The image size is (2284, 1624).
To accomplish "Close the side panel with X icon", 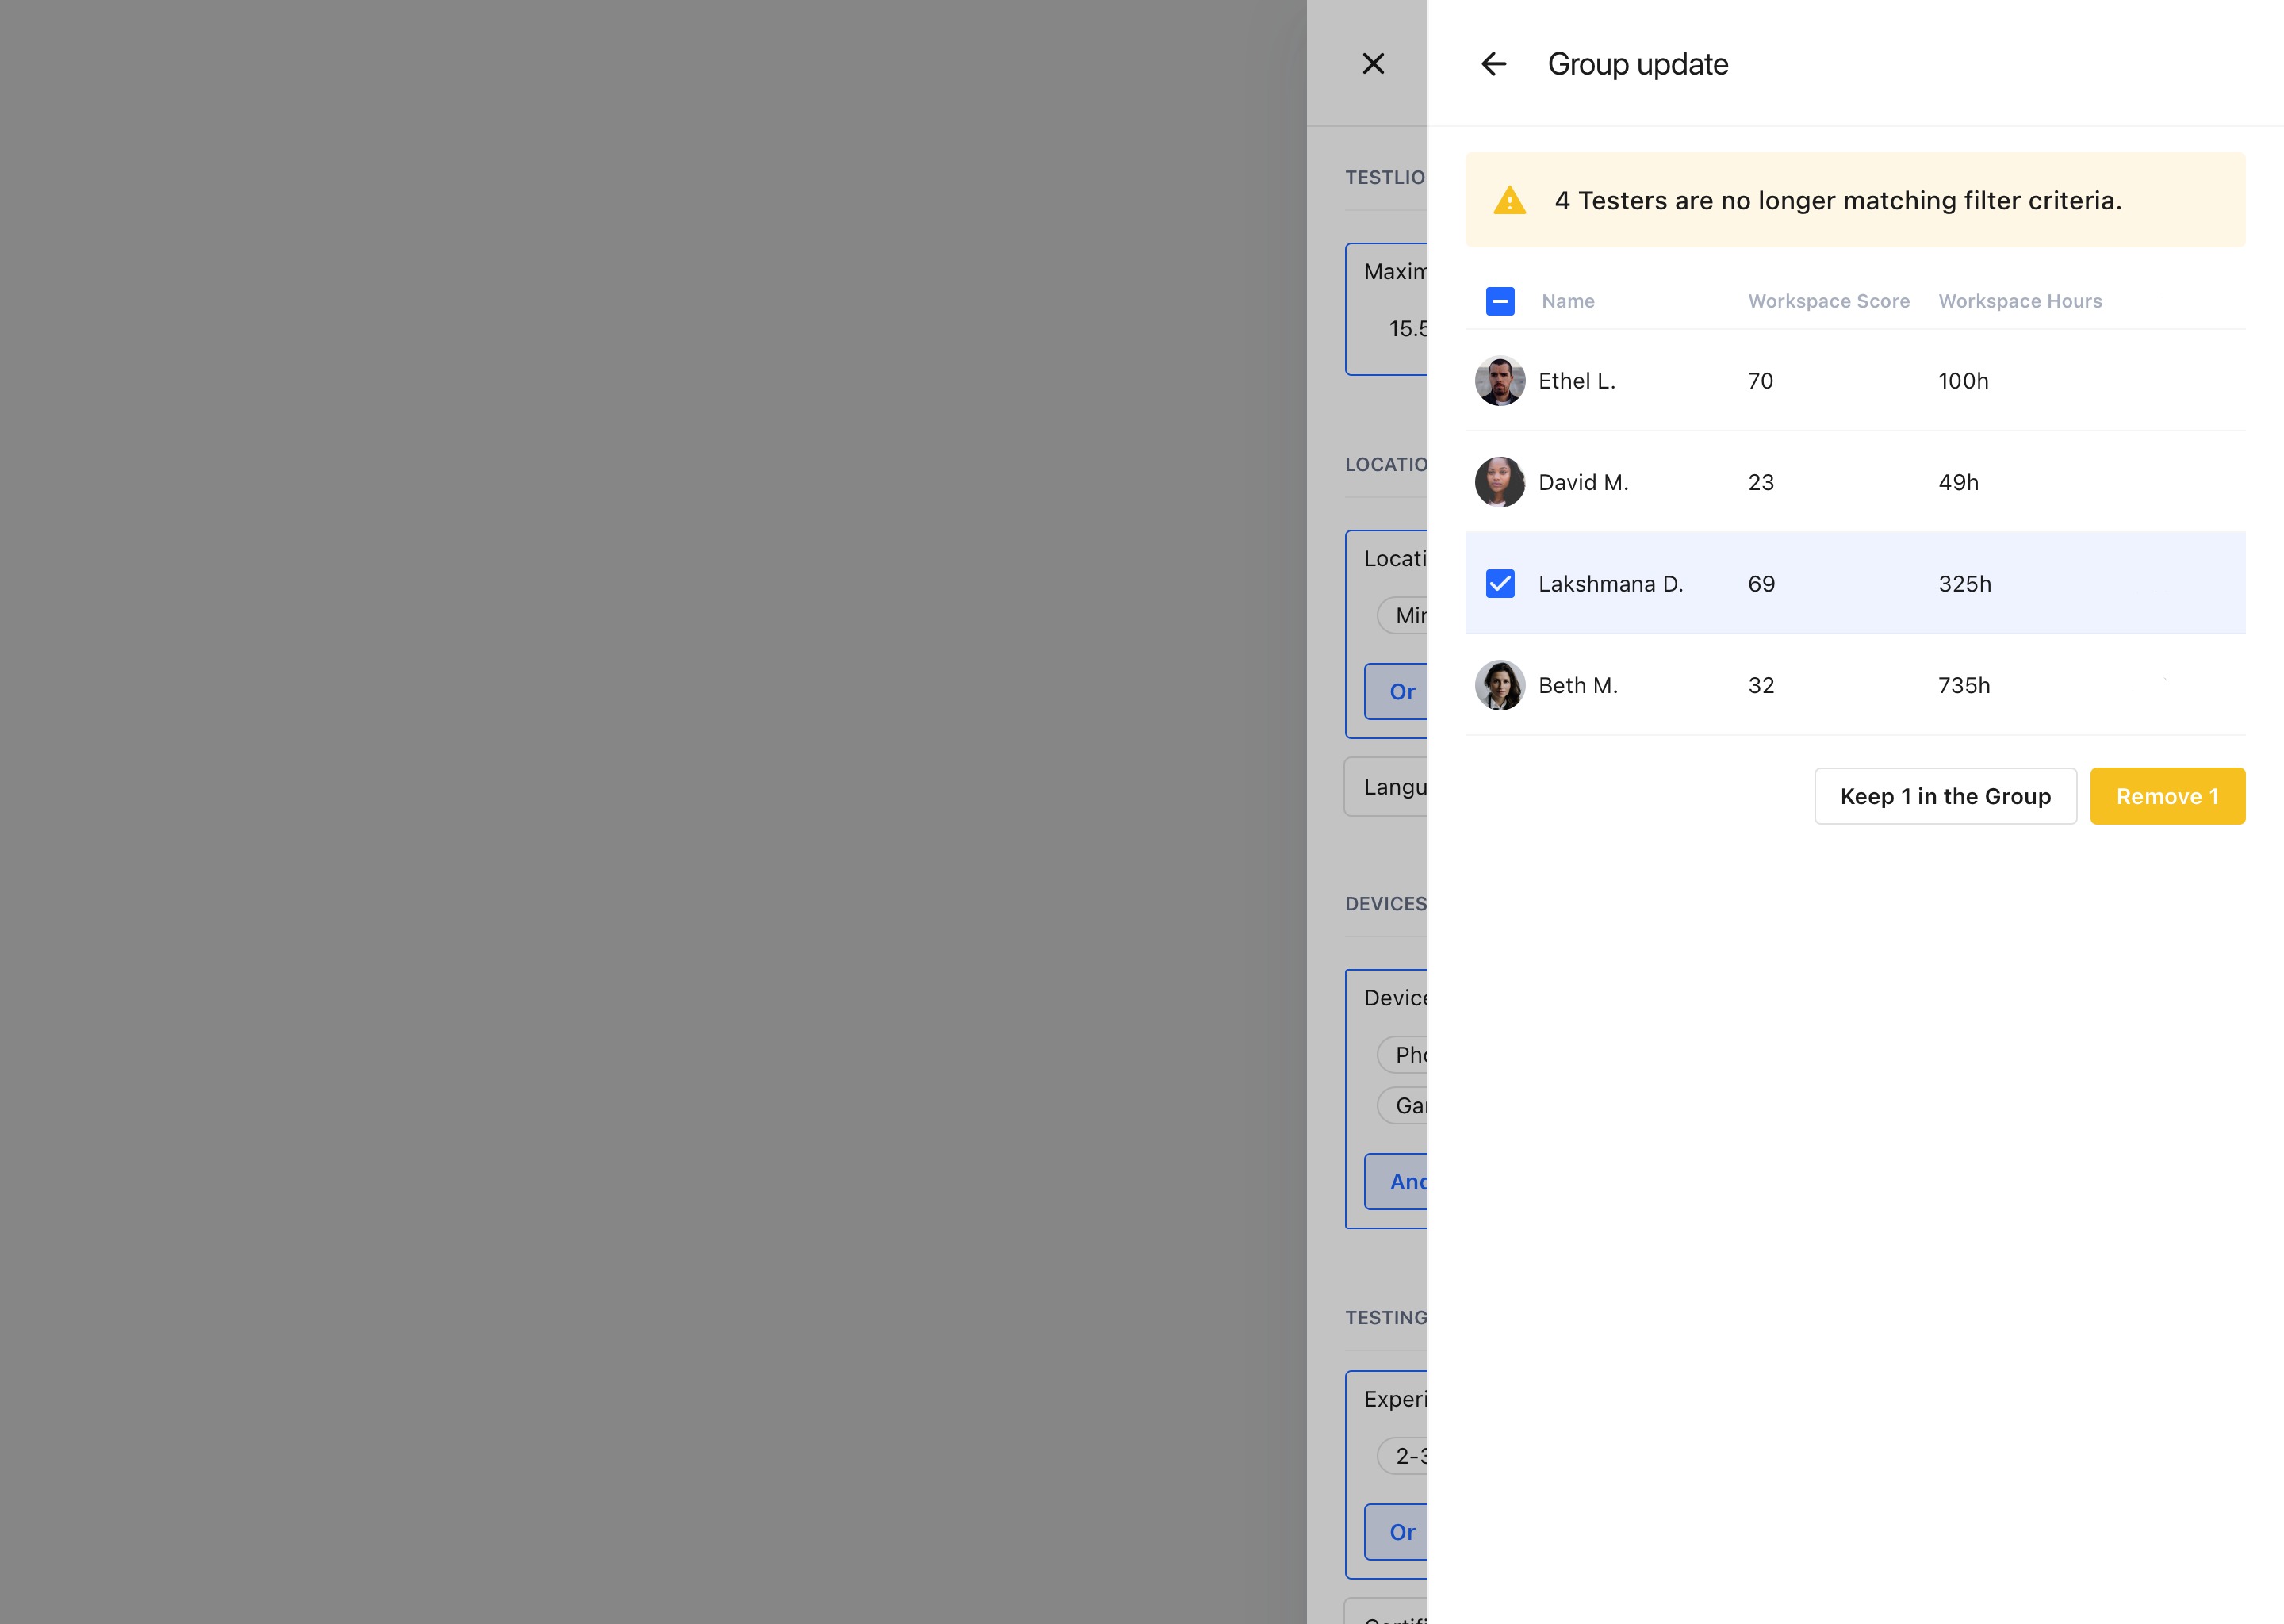I will click(x=1373, y=64).
